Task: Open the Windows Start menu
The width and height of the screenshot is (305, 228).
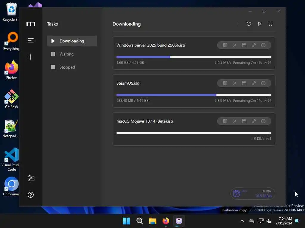Action: [126, 221]
